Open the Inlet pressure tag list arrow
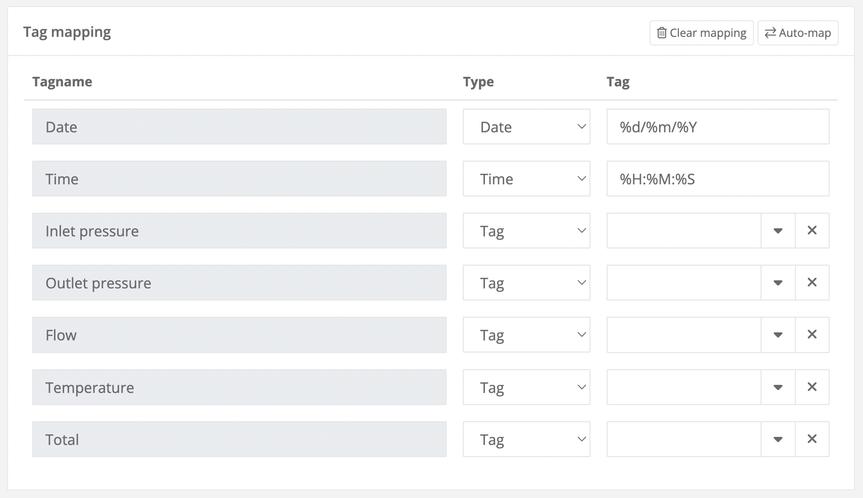863x498 pixels. (778, 230)
